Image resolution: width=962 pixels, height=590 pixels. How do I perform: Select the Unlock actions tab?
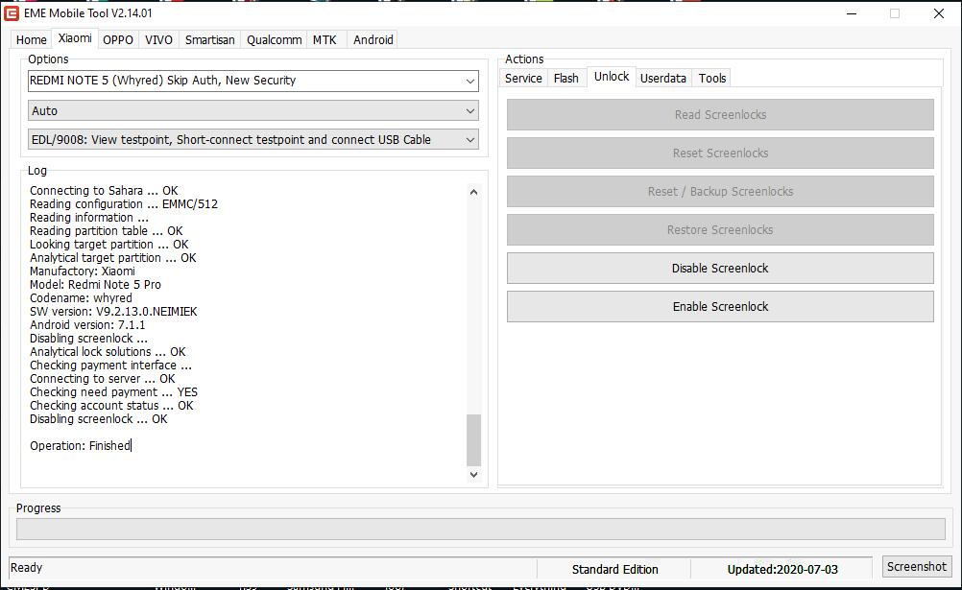pyautogui.click(x=612, y=77)
